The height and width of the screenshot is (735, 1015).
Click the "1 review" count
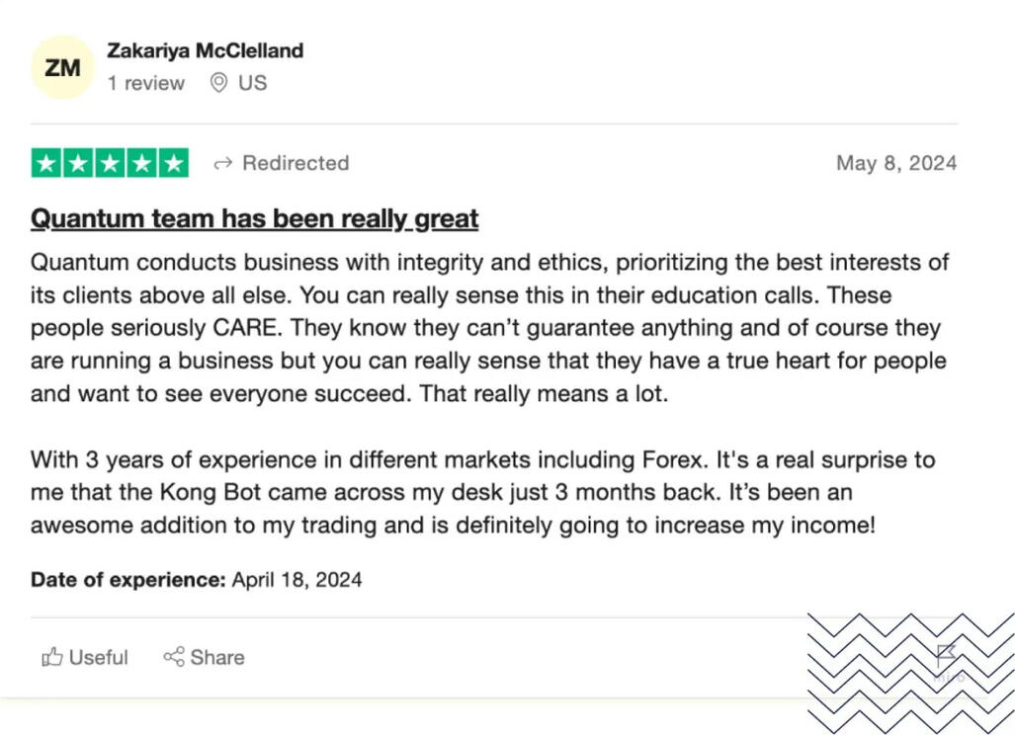tap(146, 83)
